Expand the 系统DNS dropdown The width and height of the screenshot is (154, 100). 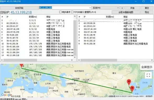pos(118,8)
